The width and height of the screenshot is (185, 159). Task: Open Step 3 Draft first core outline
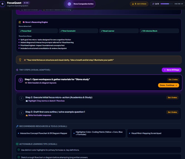55,112
